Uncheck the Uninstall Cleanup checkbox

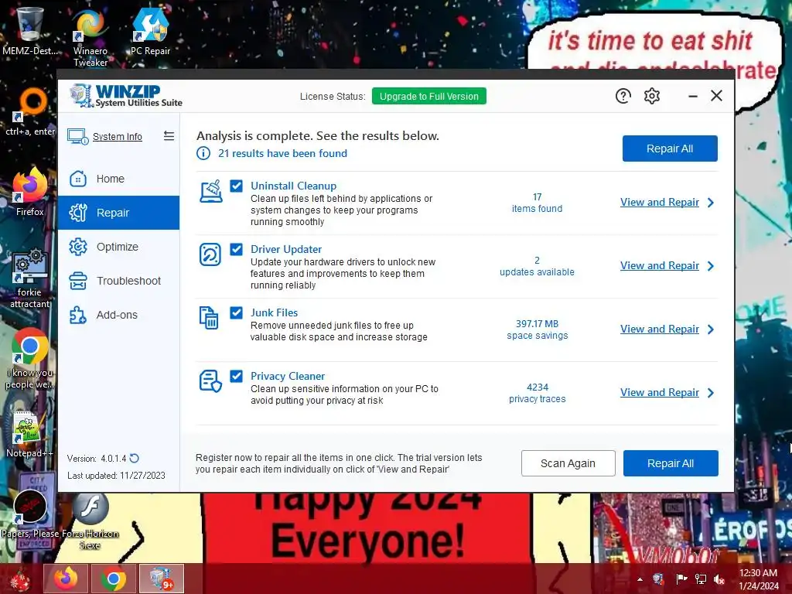point(236,186)
